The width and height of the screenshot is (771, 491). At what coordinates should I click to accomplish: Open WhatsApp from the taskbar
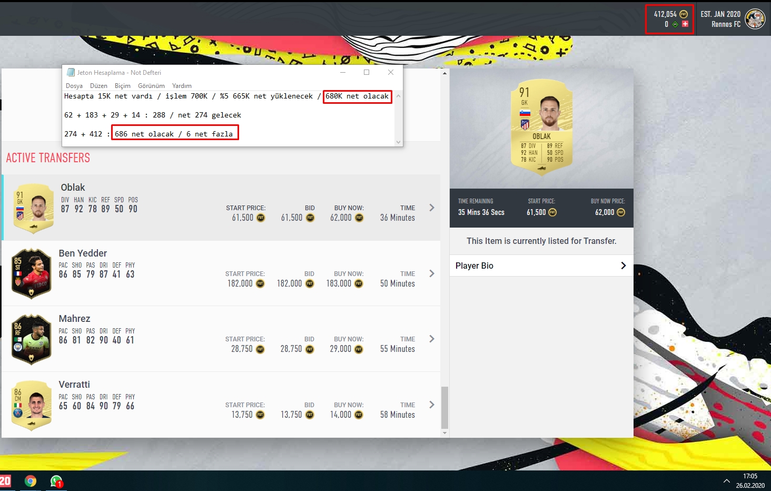[56, 481]
